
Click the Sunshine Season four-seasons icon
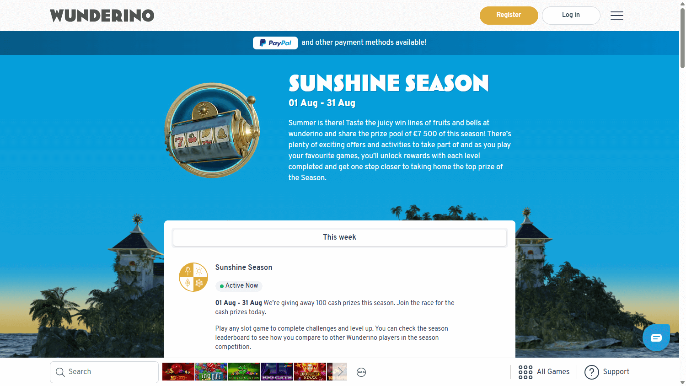[193, 277]
